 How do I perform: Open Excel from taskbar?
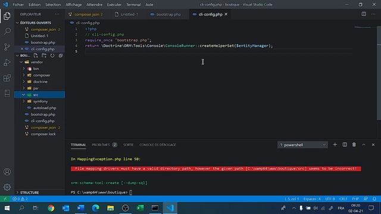coord(140,208)
